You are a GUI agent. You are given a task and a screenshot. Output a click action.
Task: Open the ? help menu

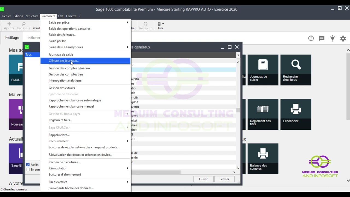[x=80, y=16]
